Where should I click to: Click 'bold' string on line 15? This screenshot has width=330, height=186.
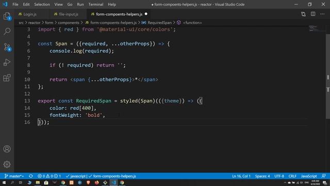click(x=94, y=115)
